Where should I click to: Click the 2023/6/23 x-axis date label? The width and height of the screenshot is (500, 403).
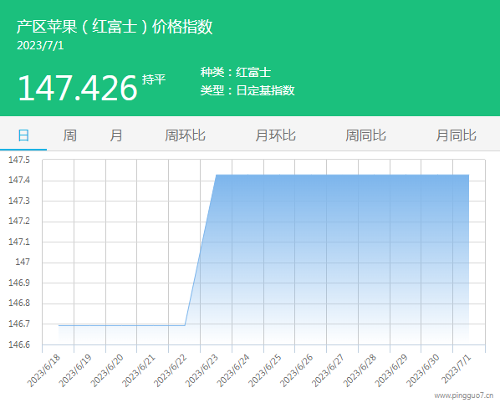point(202,370)
